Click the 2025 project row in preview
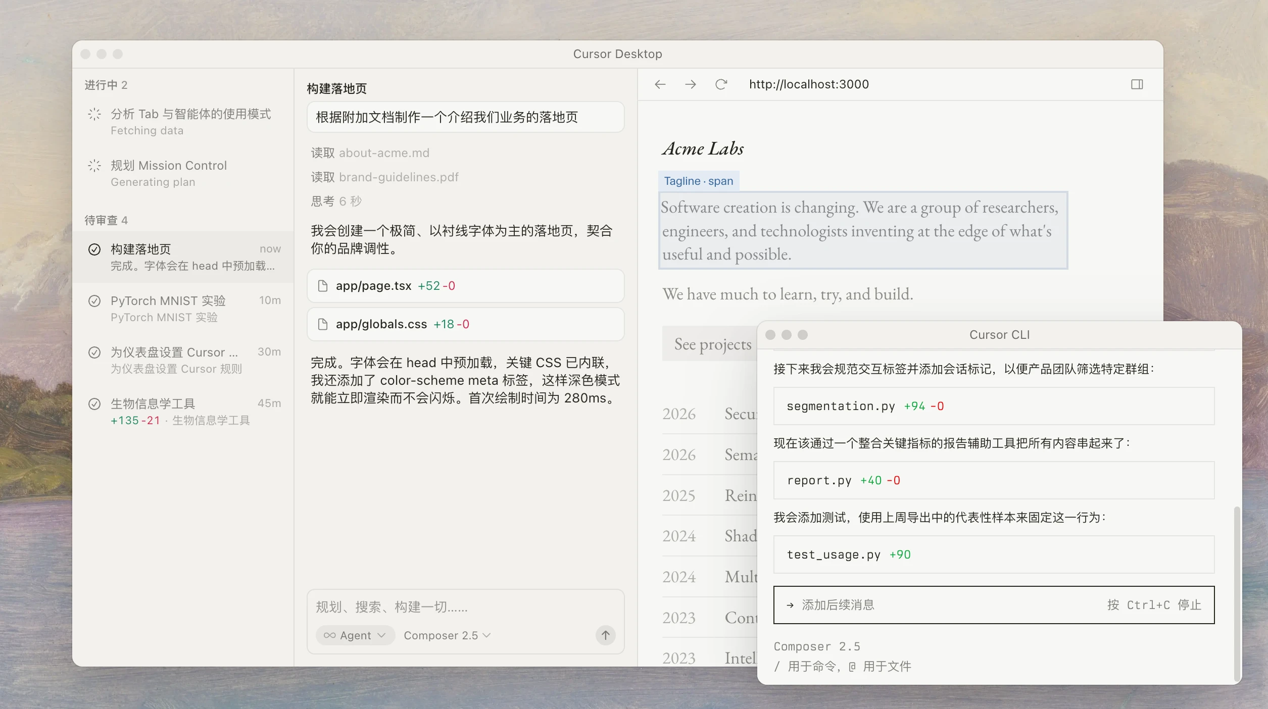1268x709 pixels. pyautogui.click(x=710, y=495)
